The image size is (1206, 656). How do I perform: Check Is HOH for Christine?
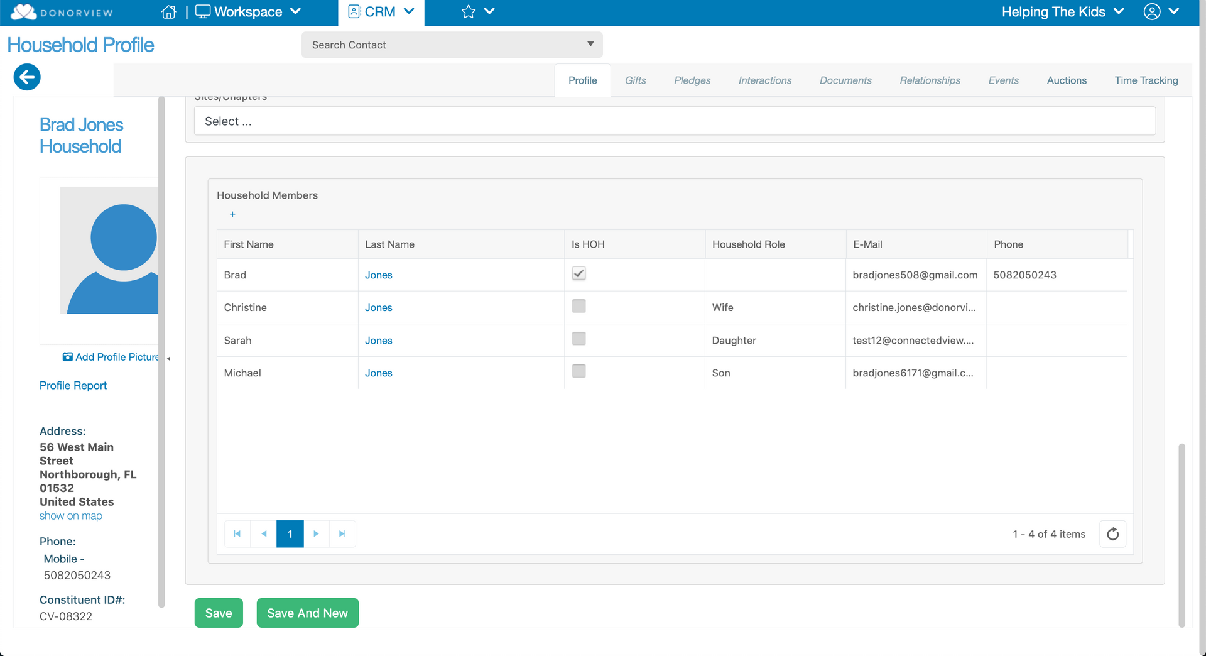tap(579, 307)
